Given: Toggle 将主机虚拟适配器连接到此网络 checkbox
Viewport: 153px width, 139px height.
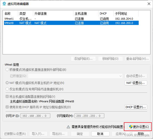Looking at the screenshot, I should (7, 97).
